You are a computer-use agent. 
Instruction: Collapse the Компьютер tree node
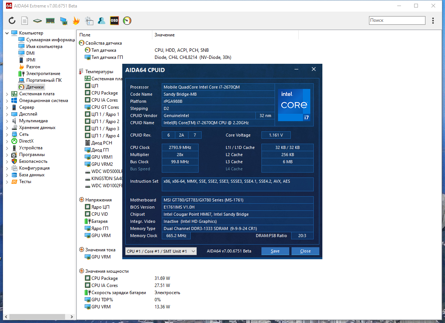(x=7, y=33)
